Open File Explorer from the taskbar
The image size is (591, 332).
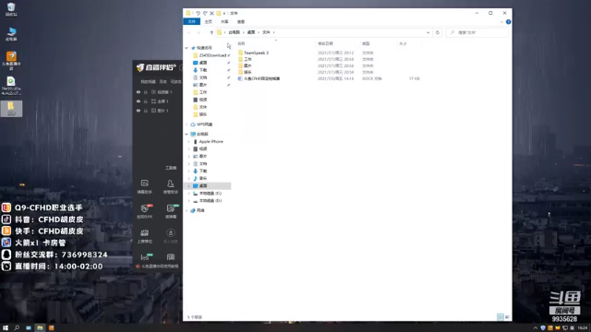(40, 328)
